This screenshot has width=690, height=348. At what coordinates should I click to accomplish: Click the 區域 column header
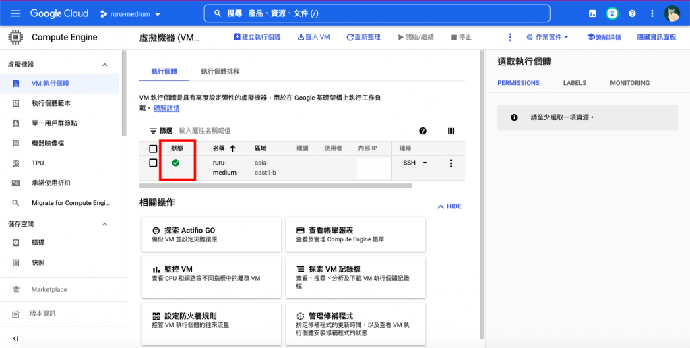[261, 148]
